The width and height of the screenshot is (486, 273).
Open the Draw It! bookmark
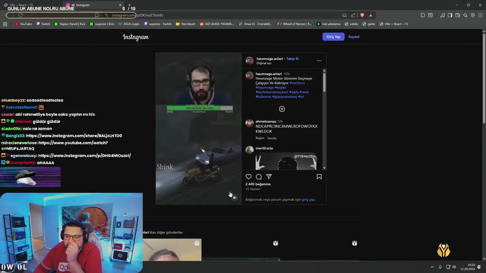[255, 24]
